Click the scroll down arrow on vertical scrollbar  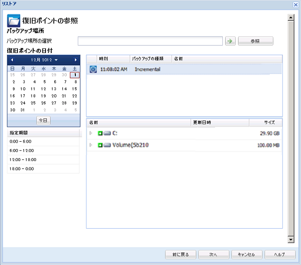(x=290, y=239)
